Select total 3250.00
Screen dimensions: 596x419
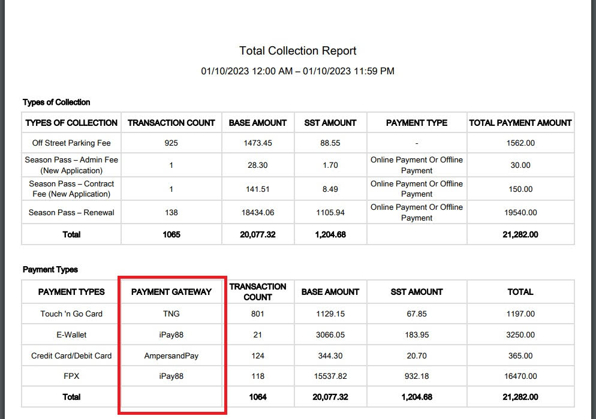click(520, 334)
